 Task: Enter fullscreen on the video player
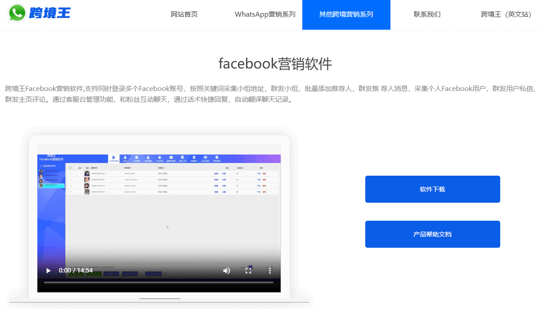coord(249,271)
